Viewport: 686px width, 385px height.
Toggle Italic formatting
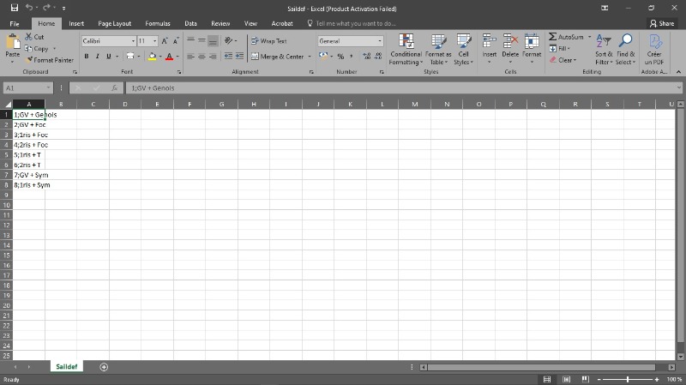(97, 56)
